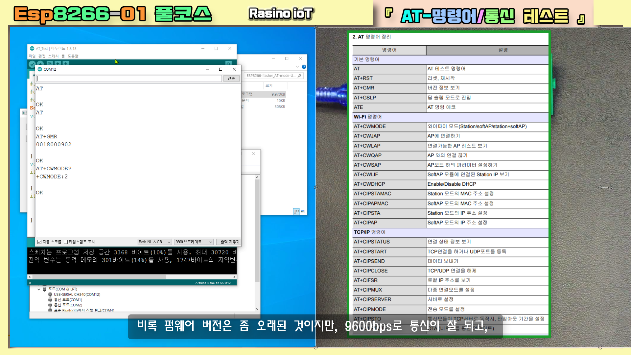631x355 pixels.
Task: Open the 스케치 menu
Action: click(x=53, y=56)
